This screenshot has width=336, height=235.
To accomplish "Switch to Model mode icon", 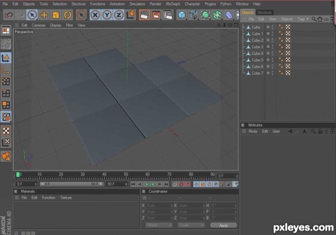I will (x=6, y=58).
